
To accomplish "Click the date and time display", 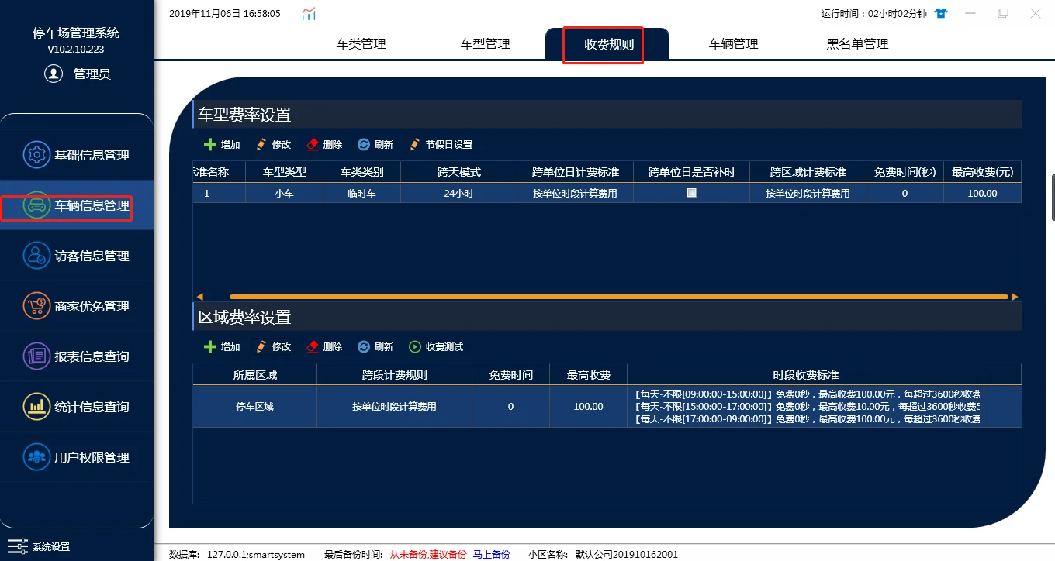I will (x=225, y=14).
